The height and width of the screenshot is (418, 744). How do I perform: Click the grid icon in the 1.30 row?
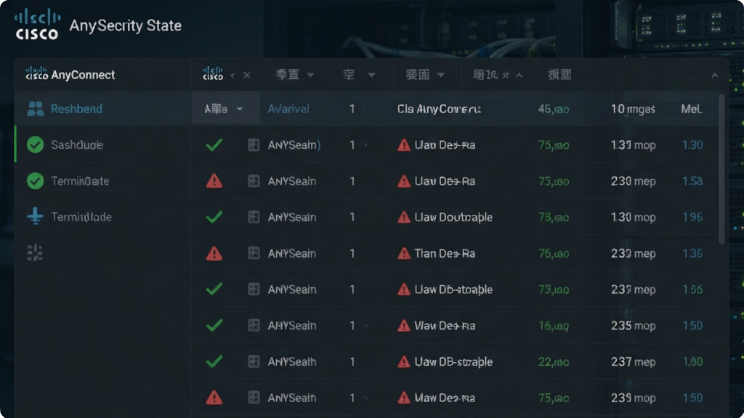254,144
